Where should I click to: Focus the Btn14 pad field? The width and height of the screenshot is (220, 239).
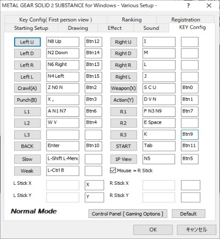tap(93, 53)
